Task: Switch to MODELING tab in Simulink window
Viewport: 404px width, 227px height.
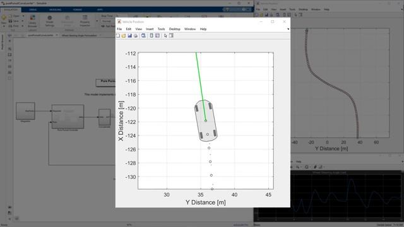Action: 55,9
